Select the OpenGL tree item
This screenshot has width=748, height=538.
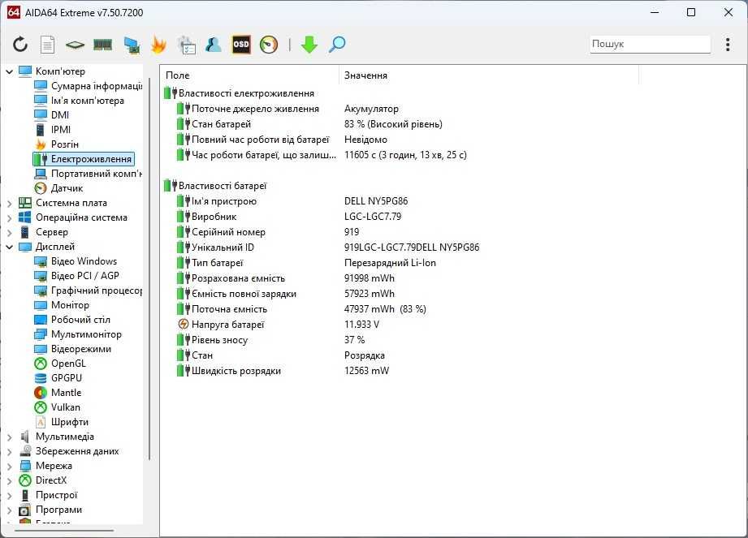(60, 364)
